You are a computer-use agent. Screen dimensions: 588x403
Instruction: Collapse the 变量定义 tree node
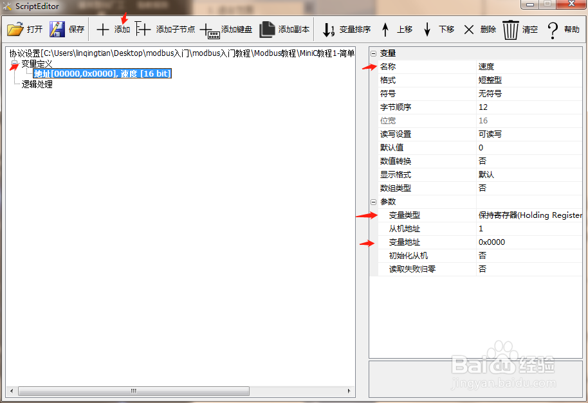(x=14, y=64)
